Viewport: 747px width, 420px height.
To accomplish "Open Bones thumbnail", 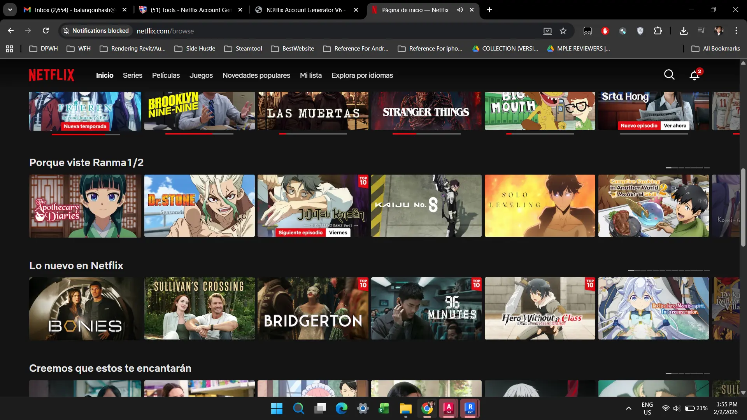I will (x=85, y=308).
